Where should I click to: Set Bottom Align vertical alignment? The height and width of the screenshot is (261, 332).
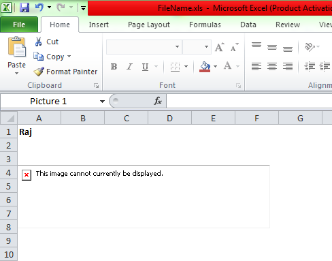coord(288,49)
